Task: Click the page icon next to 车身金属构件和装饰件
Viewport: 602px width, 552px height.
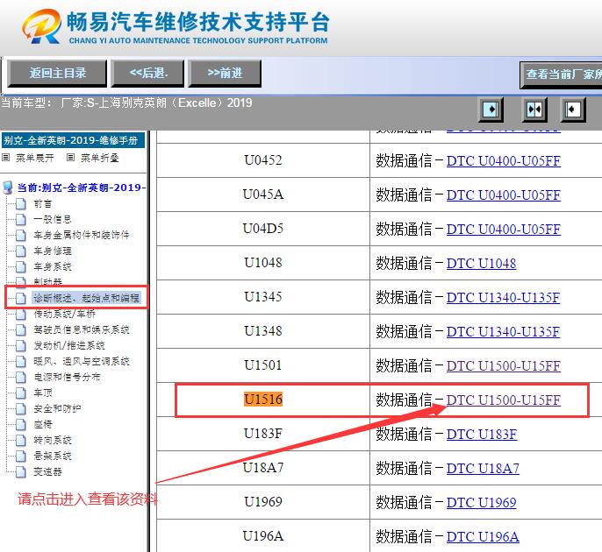Action: pyautogui.click(x=21, y=235)
